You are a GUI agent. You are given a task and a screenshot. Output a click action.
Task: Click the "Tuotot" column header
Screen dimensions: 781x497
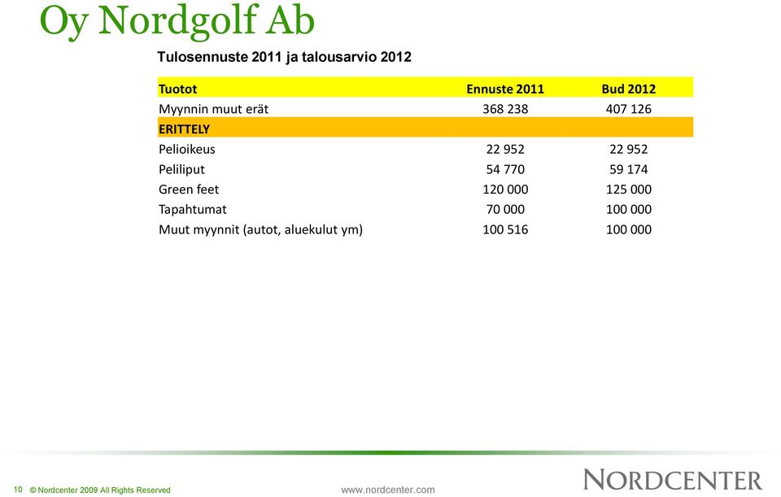pos(178,89)
